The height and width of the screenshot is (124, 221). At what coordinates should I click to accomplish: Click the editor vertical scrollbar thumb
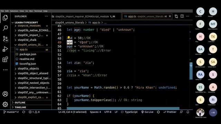pos(191,71)
